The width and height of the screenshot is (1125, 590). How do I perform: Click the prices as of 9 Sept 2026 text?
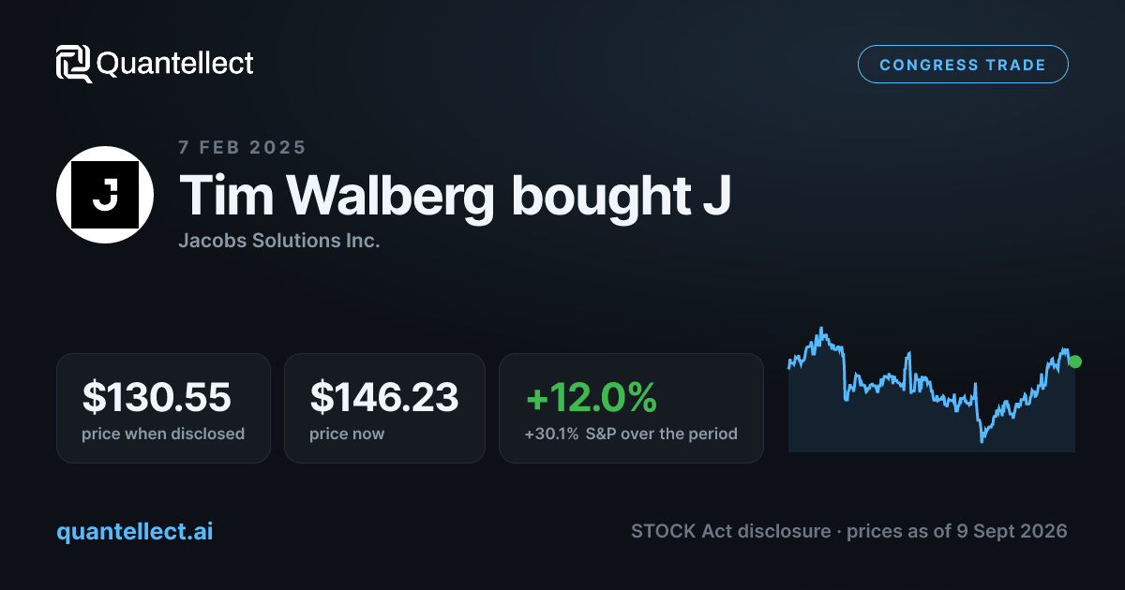(957, 531)
